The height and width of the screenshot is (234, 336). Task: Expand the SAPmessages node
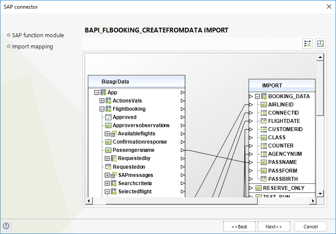(x=107, y=175)
